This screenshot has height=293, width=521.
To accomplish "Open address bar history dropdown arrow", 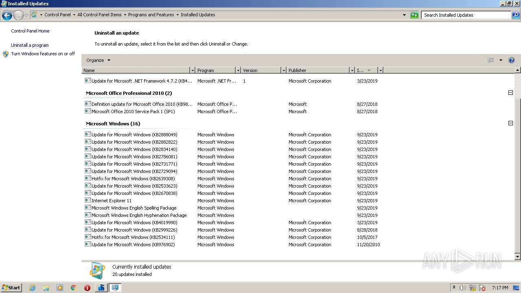I will click(x=404, y=15).
